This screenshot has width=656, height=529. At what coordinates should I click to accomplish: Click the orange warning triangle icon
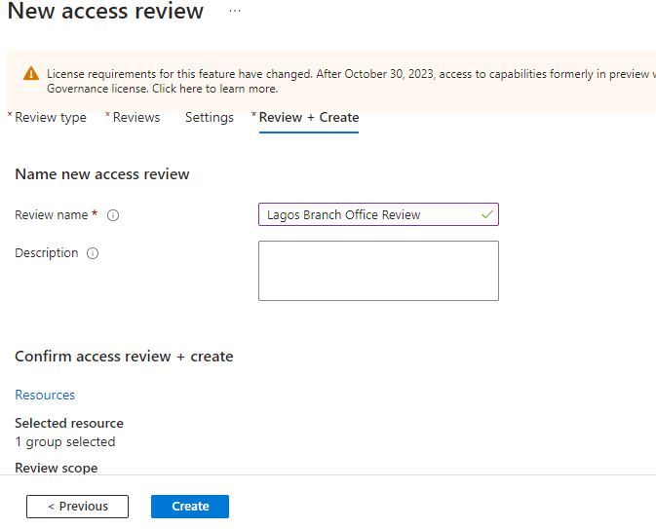[x=31, y=74]
